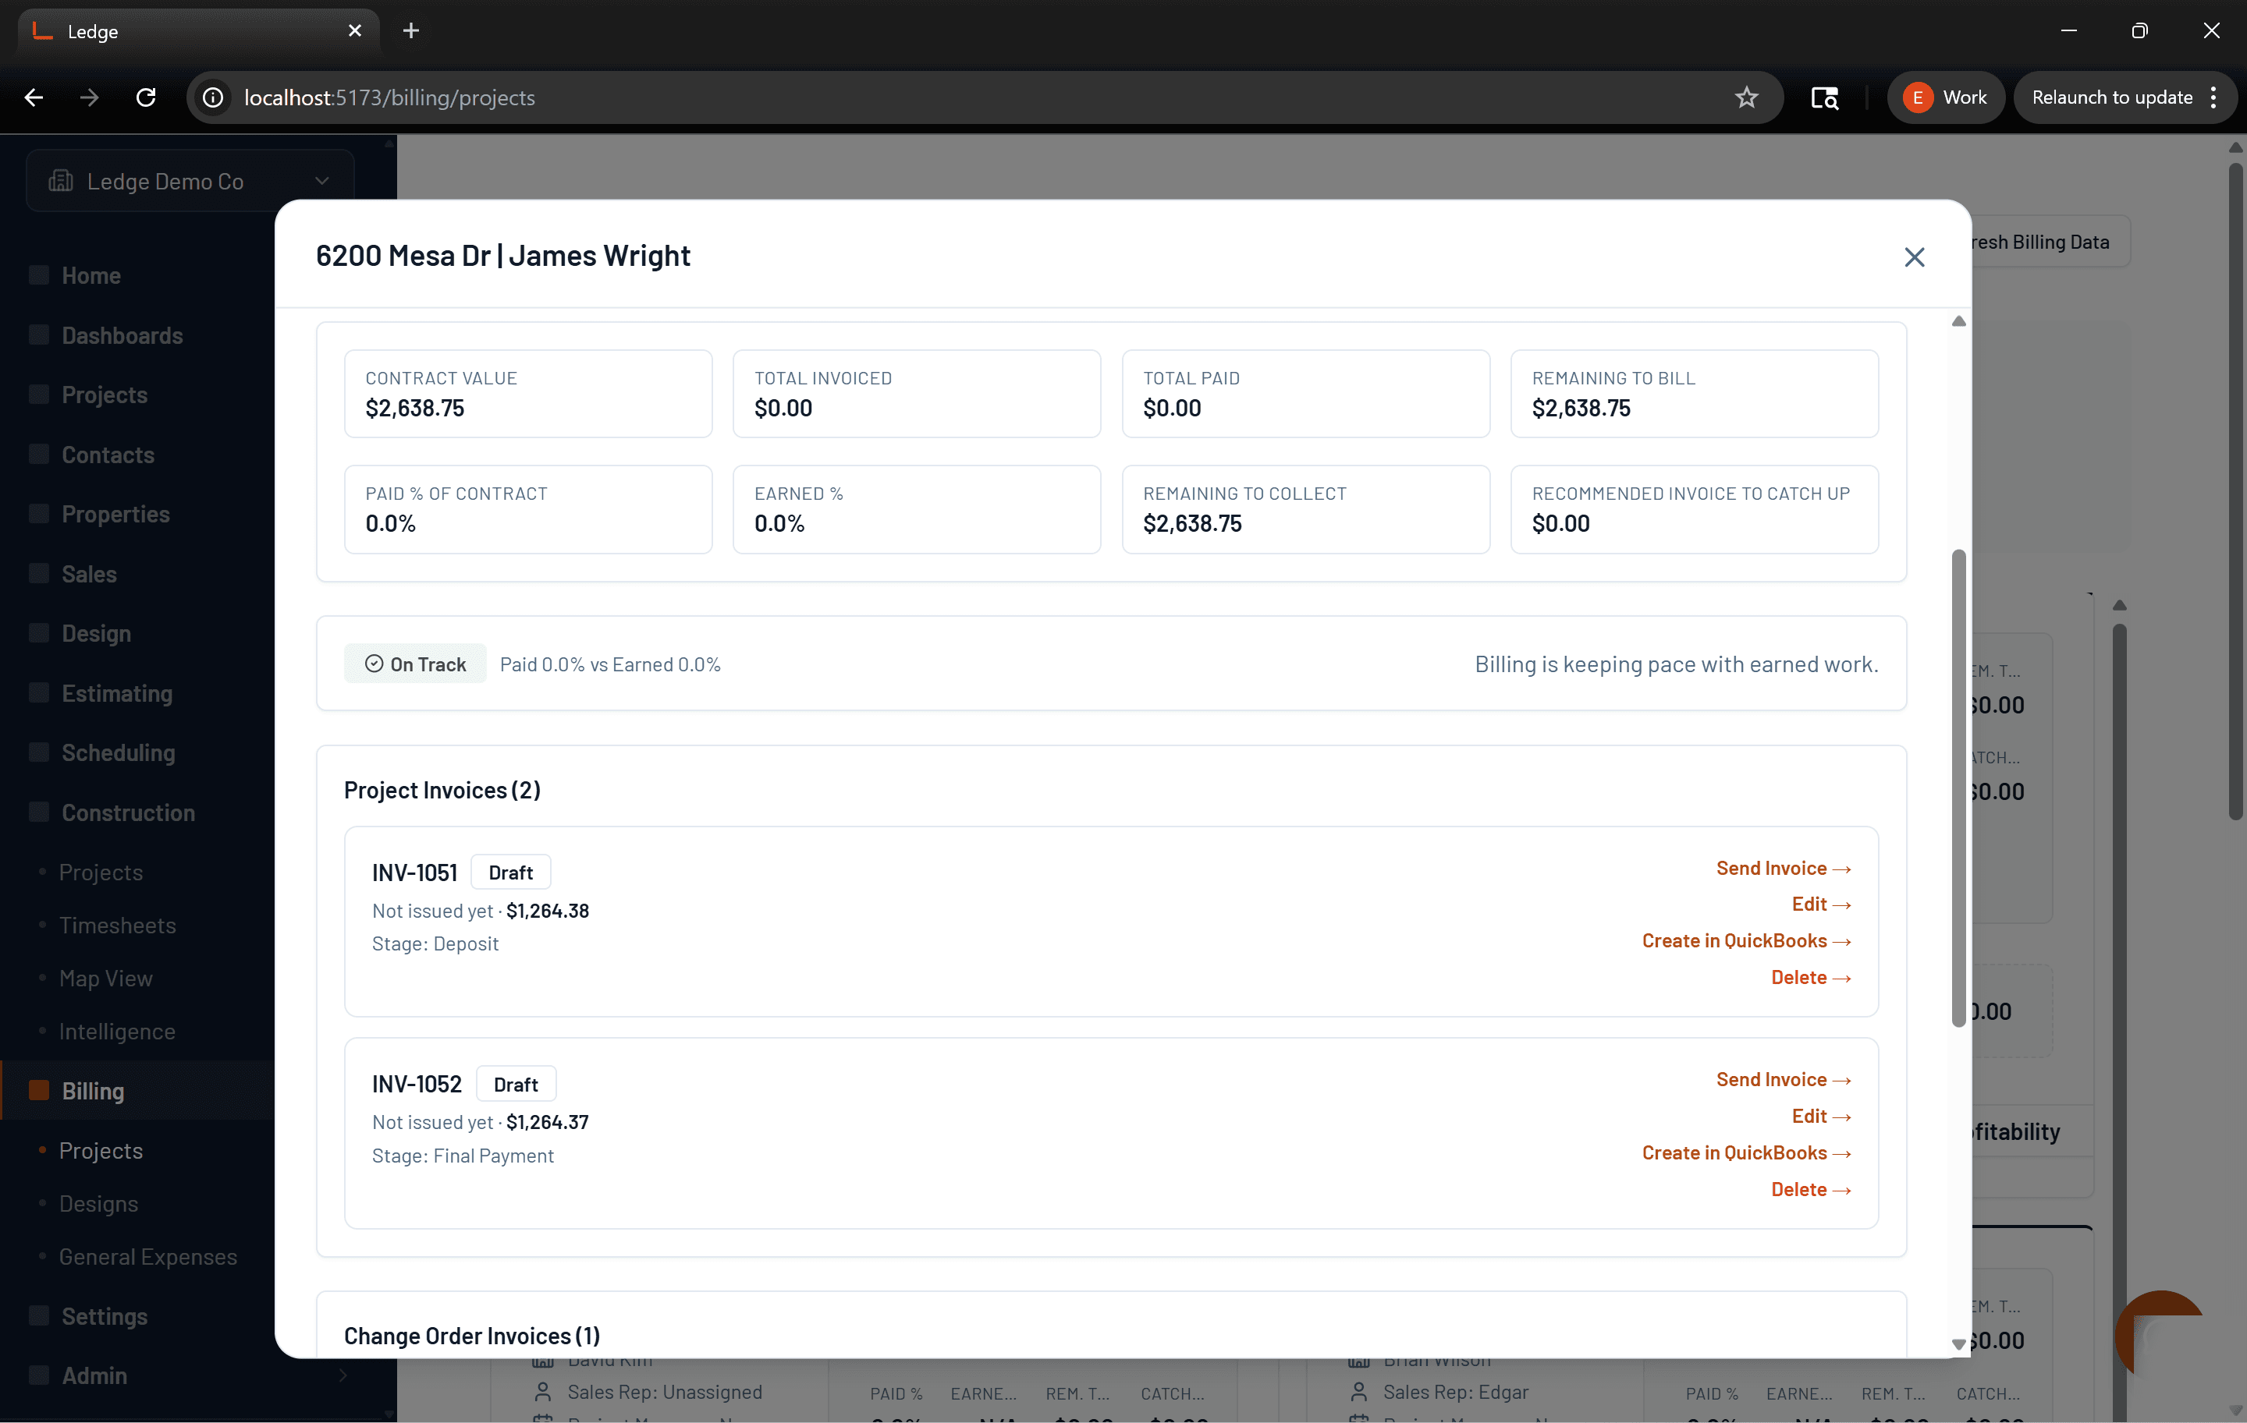The image size is (2247, 1423).
Task: Click Relaunch to update
Action: tap(2112, 97)
